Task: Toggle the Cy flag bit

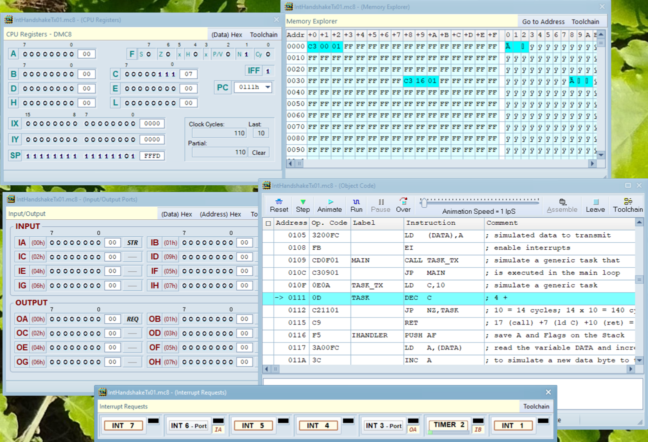Action: pos(268,54)
